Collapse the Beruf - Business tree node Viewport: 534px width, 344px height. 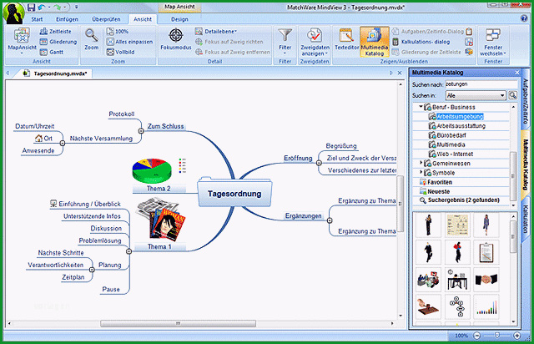(421, 107)
